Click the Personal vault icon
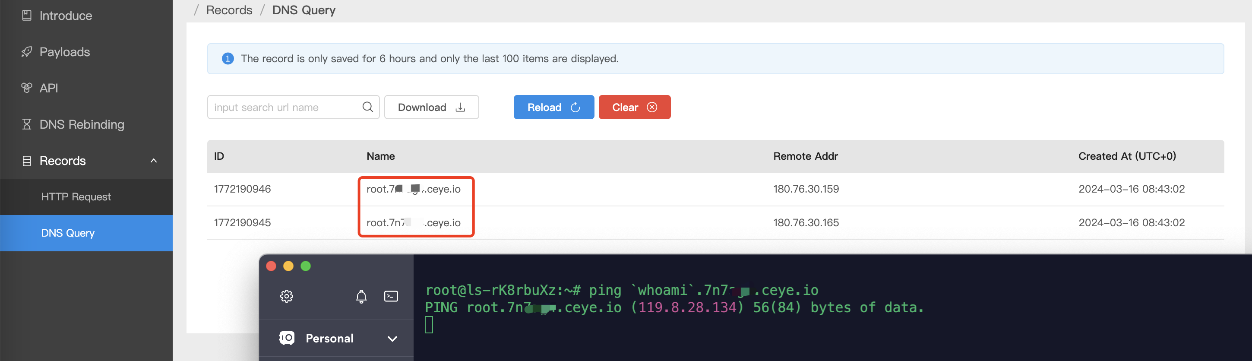 [287, 338]
